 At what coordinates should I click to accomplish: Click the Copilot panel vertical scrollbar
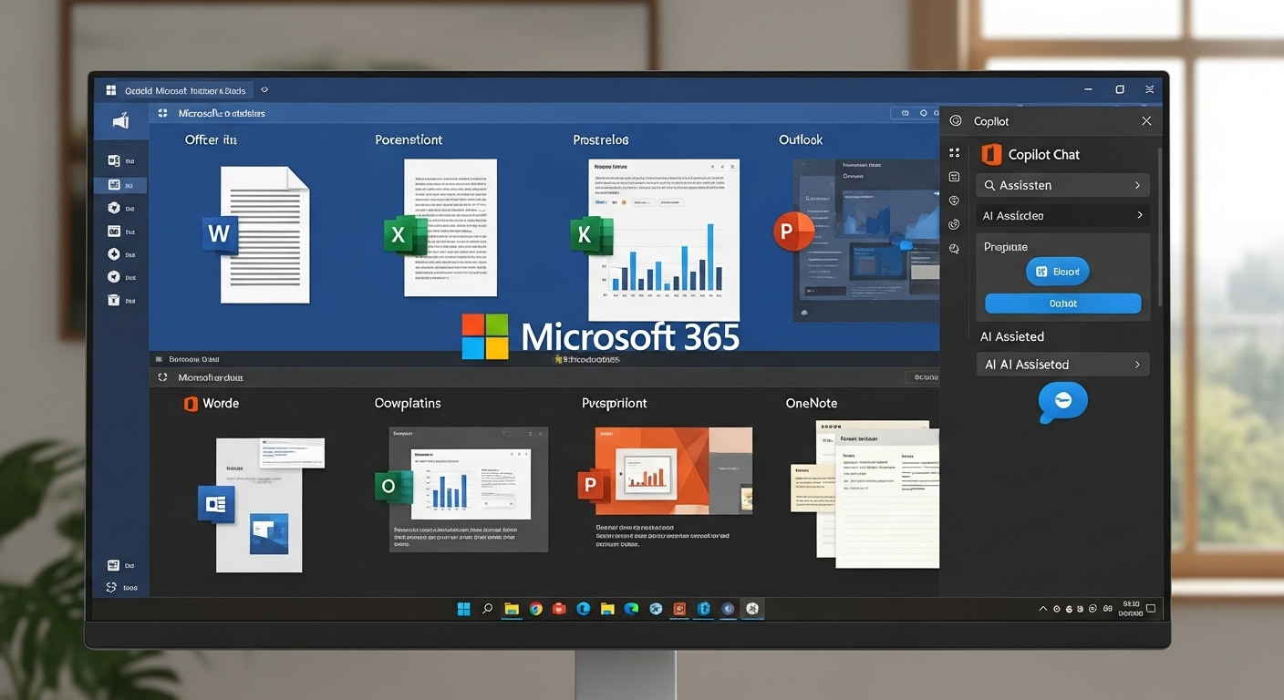[1160, 228]
